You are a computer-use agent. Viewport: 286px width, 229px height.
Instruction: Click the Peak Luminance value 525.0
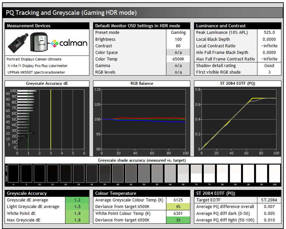click(x=269, y=33)
